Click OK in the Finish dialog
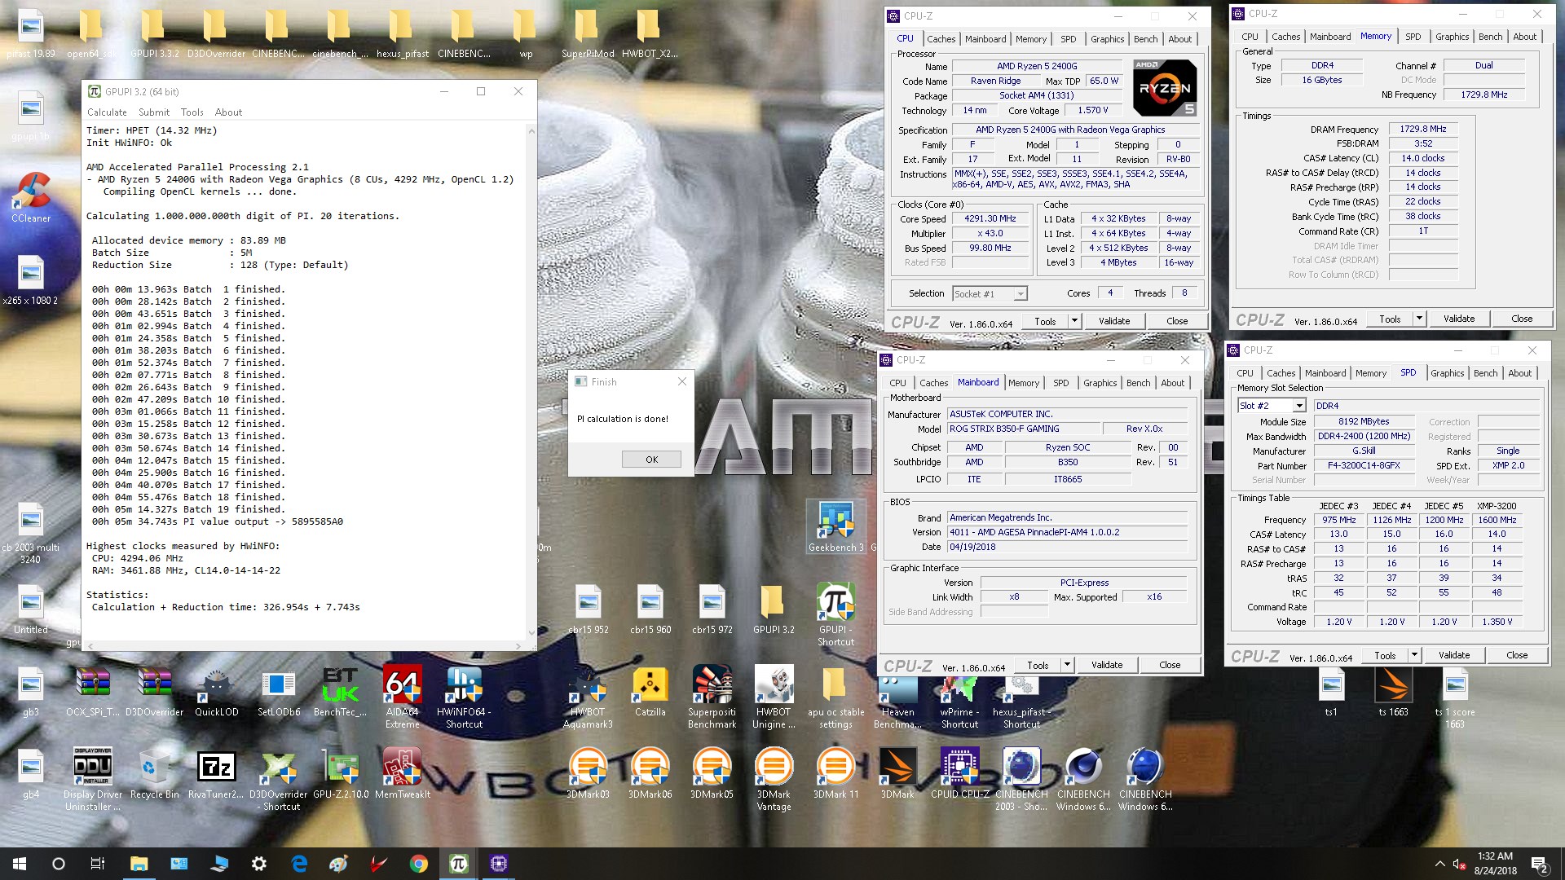Viewport: 1565px width, 880px height. click(651, 460)
